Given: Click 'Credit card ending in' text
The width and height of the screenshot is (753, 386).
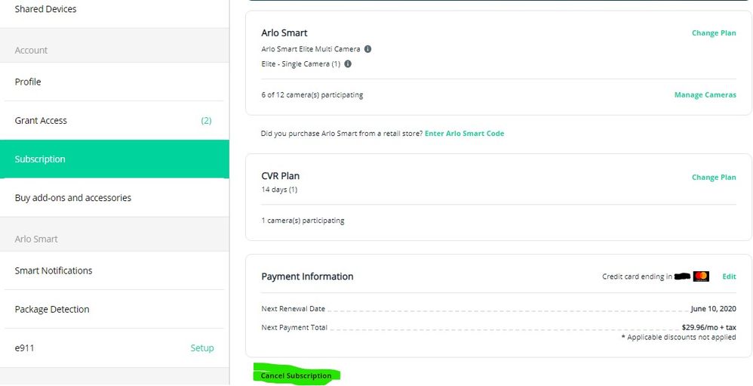Looking at the screenshot, I should pyautogui.click(x=638, y=276).
